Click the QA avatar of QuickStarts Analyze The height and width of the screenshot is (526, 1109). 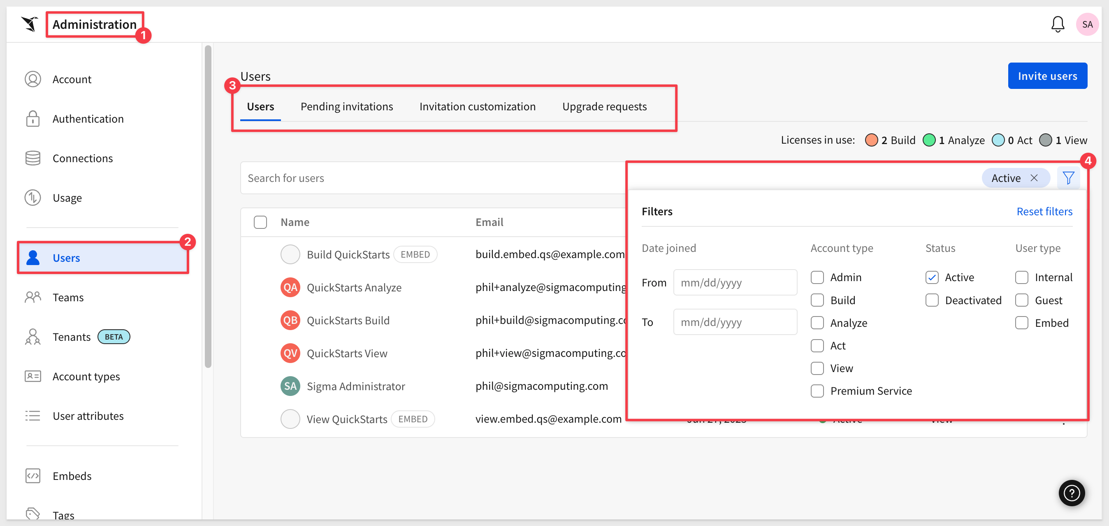[x=290, y=287]
